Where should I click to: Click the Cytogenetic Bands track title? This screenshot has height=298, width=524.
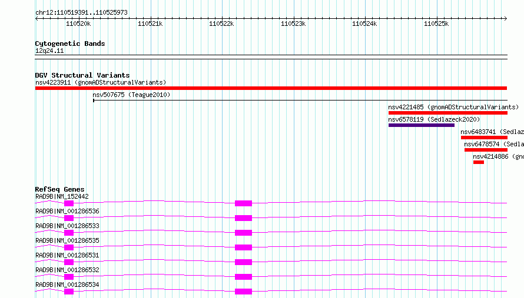(70, 43)
